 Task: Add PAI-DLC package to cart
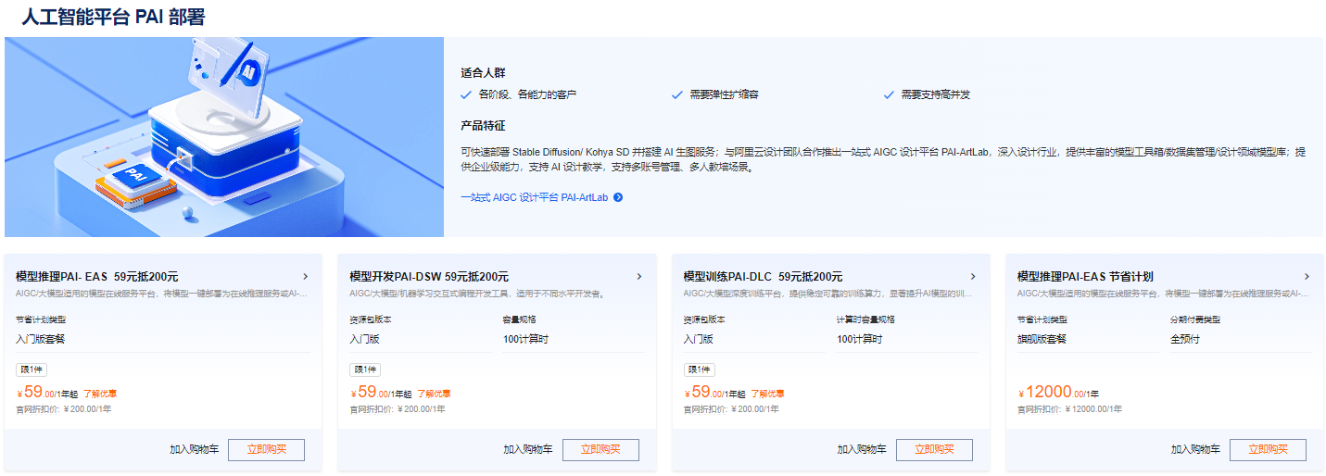click(x=862, y=449)
